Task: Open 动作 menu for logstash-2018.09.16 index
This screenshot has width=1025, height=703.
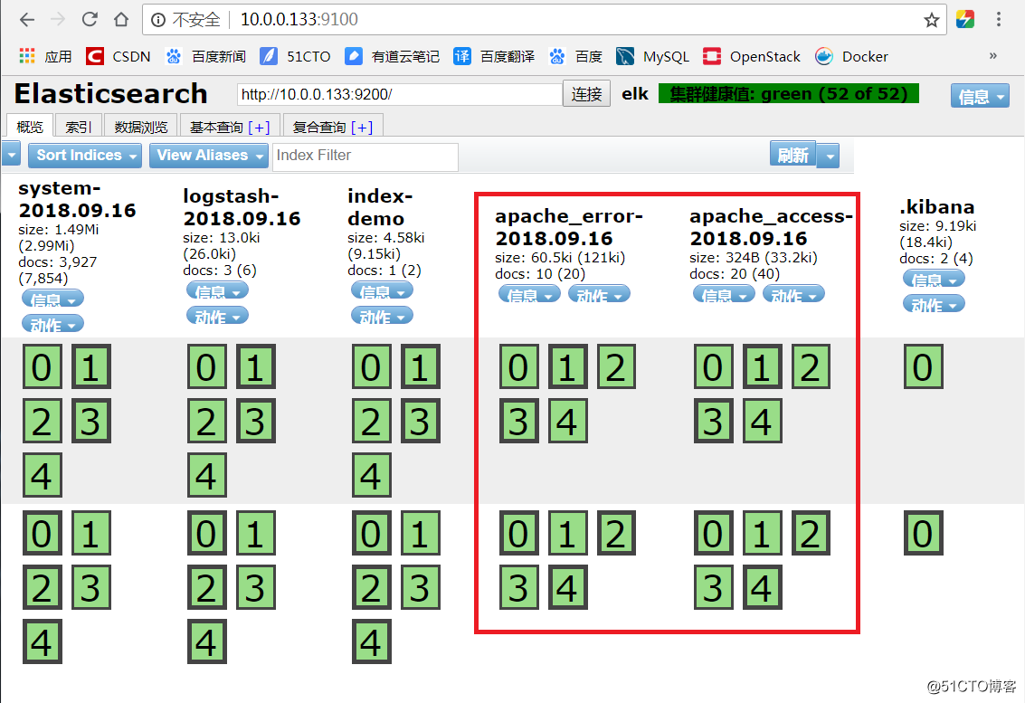Action: pos(218,316)
